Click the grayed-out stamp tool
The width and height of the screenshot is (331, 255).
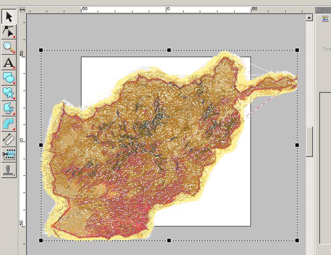9,170
